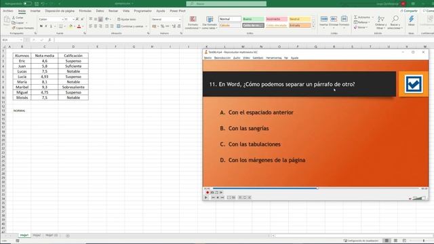This screenshot has width=434, height=244.
Task: Apply Incorrecto cell style
Action: click(x=276, y=19)
